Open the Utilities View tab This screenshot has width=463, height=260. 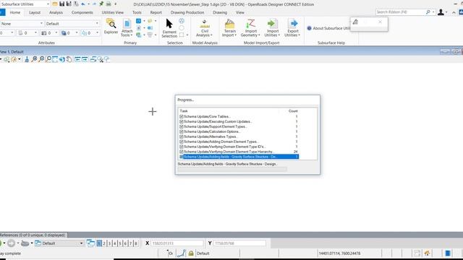pos(113,12)
